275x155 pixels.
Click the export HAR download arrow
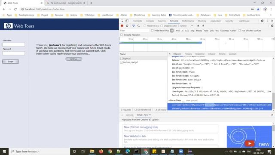[203, 26]
